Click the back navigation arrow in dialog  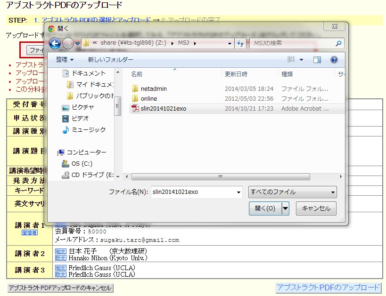pyautogui.click(x=55, y=43)
